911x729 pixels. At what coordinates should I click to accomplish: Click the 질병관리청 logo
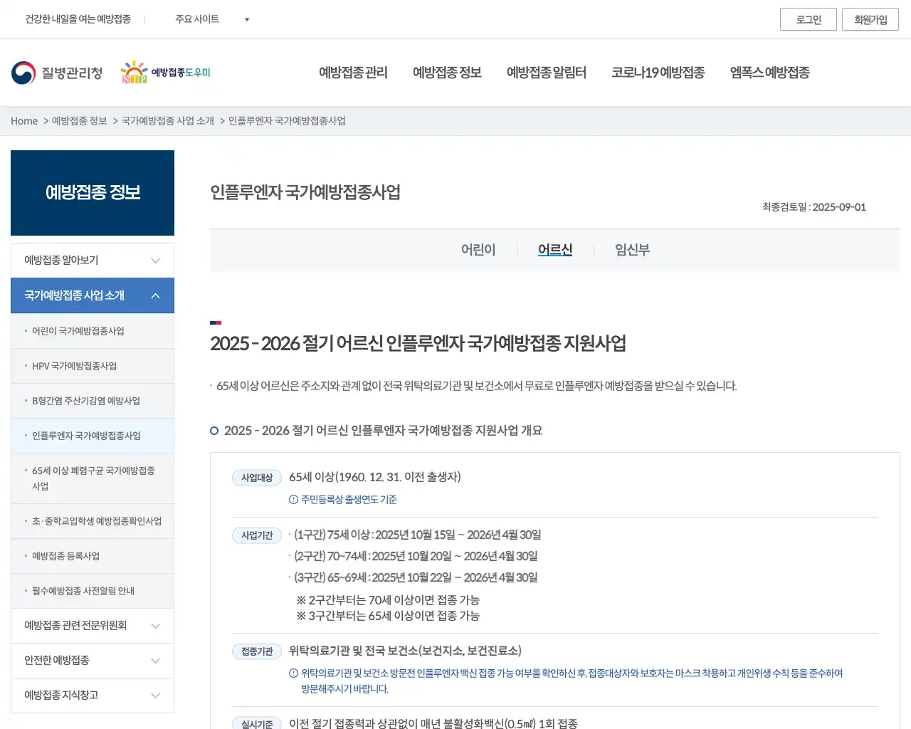click(x=57, y=71)
